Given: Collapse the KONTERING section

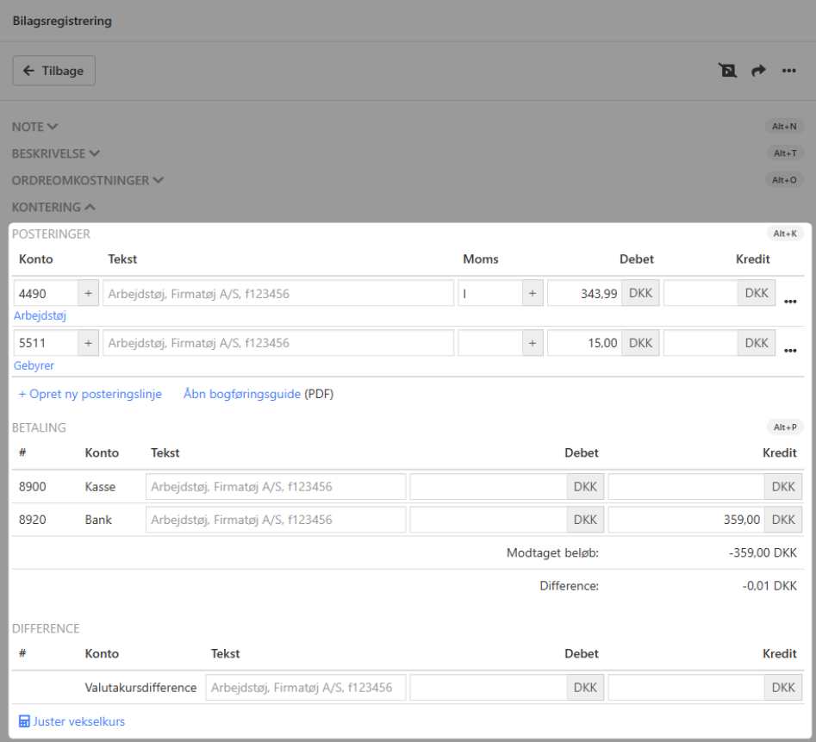Looking at the screenshot, I should pos(53,207).
